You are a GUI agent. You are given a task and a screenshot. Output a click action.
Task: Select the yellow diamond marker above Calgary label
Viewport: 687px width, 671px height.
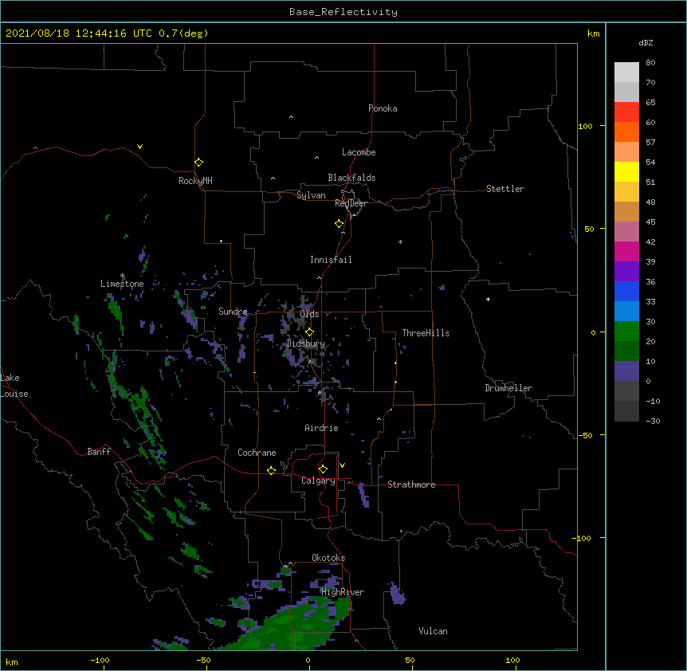[323, 469]
